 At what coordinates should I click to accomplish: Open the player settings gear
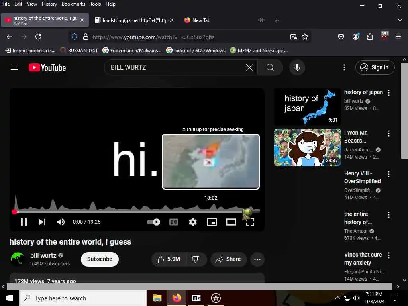[193, 222]
